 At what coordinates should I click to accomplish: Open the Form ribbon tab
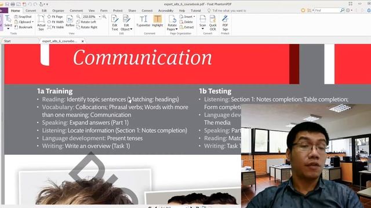click(x=104, y=10)
